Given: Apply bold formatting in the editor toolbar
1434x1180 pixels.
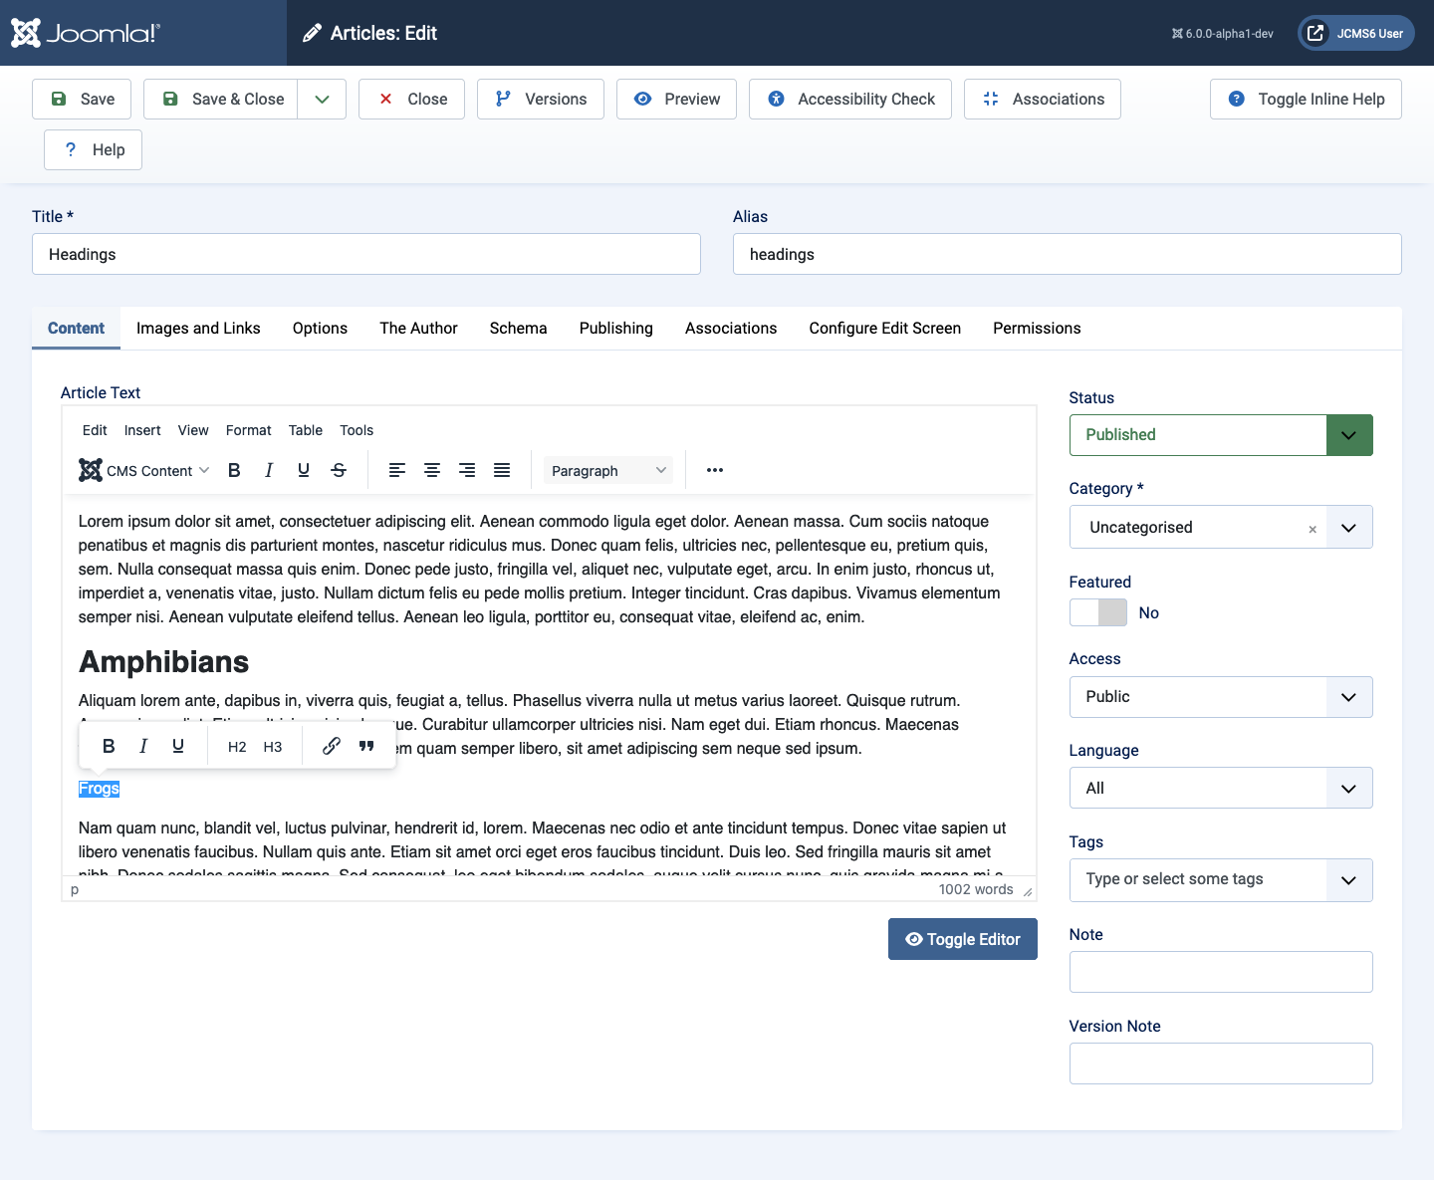Looking at the screenshot, I should click(234, 470).
